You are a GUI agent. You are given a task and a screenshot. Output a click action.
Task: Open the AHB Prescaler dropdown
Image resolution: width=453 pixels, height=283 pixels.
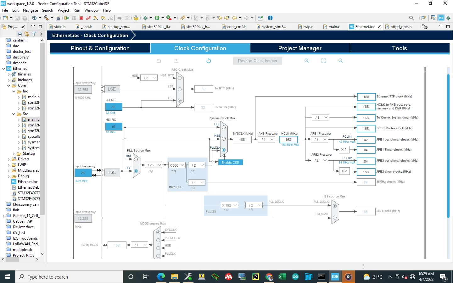click(267, 140)
